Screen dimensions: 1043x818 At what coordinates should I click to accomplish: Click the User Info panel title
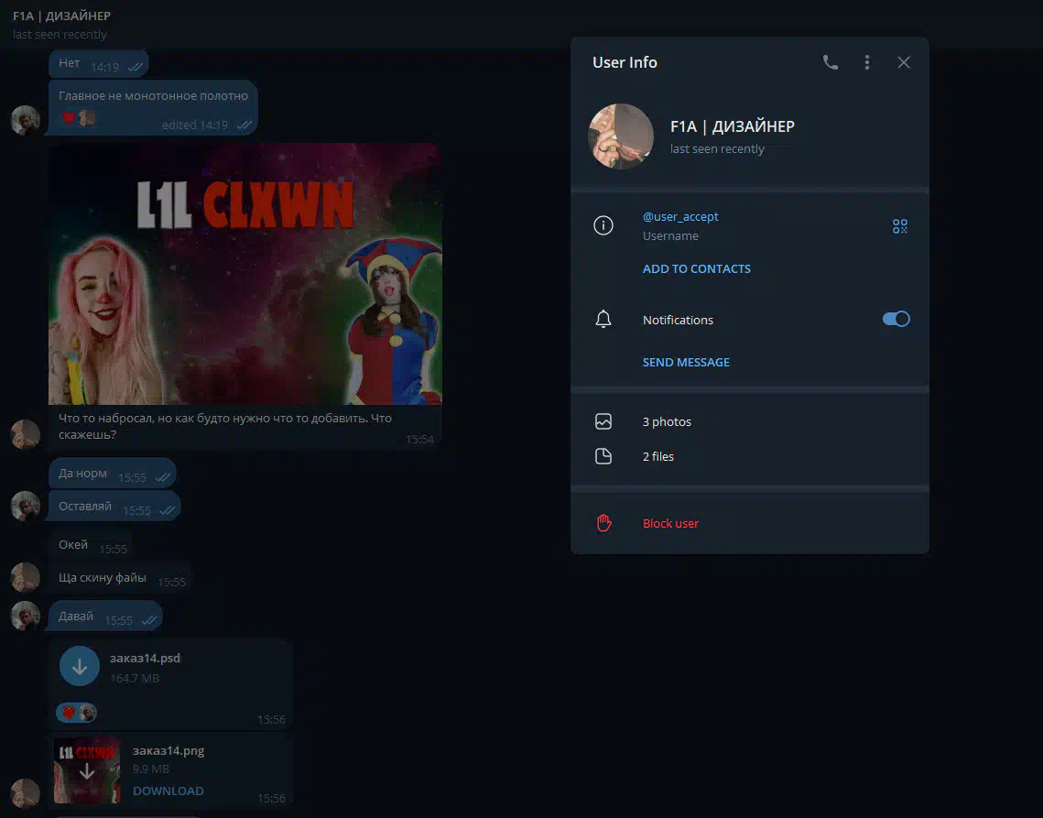(625, 62)
